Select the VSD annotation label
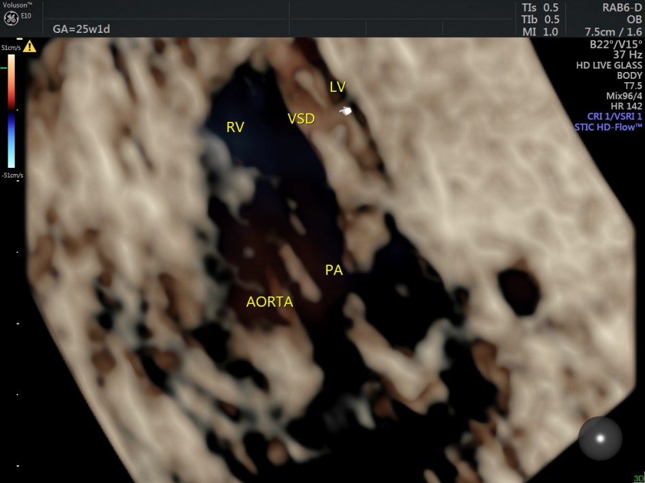This screenshot has height=483, width=645. [x=301, y=119]
